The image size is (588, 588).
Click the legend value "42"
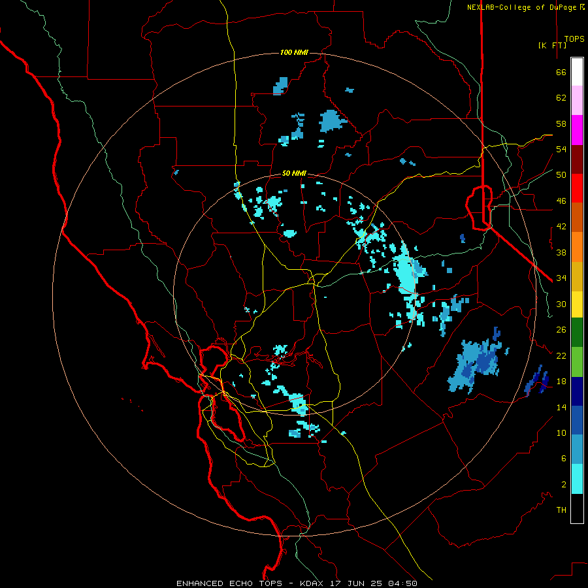561,227
